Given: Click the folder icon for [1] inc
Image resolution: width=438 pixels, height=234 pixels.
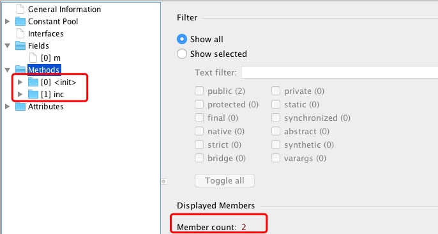Looking at the screenshot, I should pos(33,95).
